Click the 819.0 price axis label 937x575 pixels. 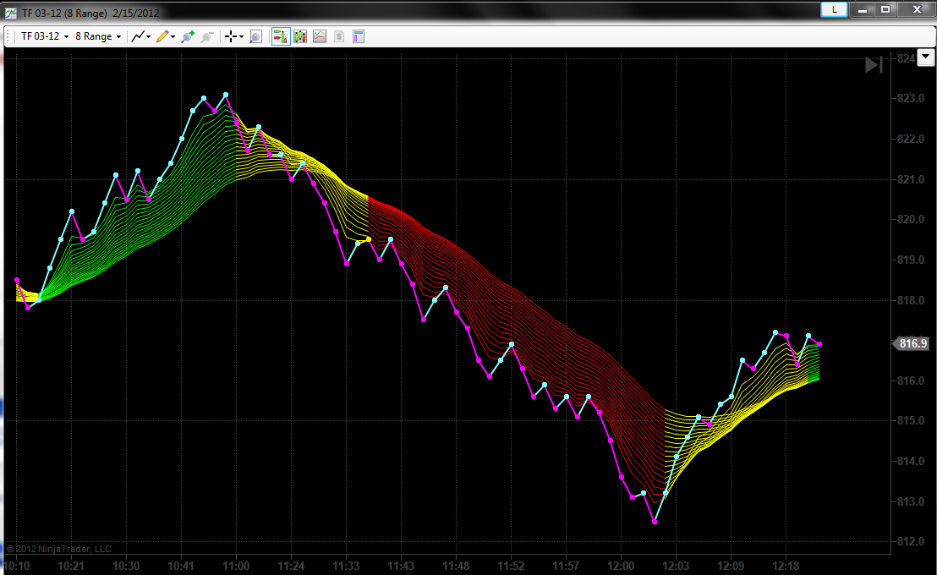[911, 260]
